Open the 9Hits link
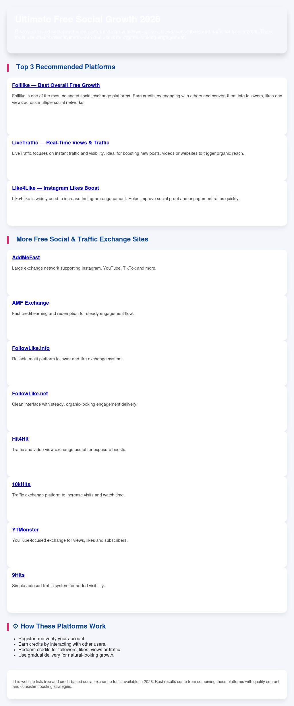 click(x=18, y=575)
